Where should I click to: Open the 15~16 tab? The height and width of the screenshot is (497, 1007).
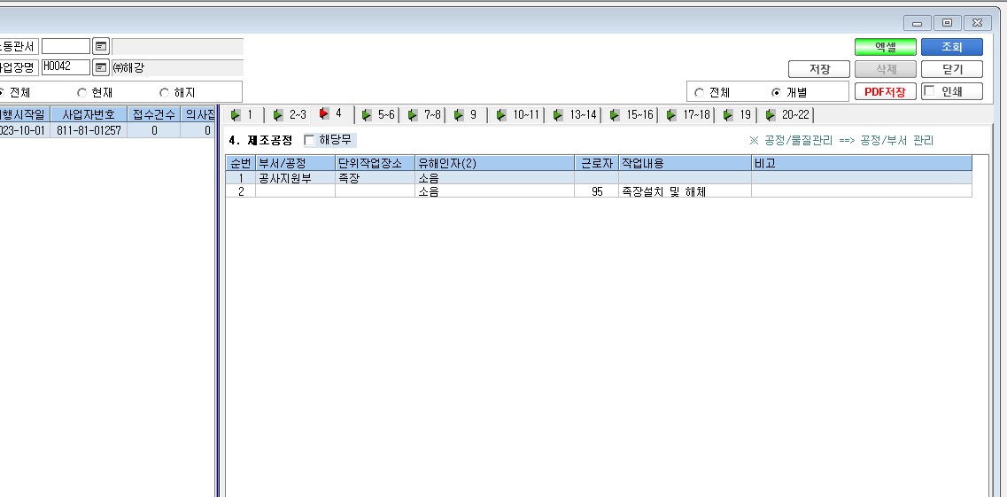click(x=631, y=115)
